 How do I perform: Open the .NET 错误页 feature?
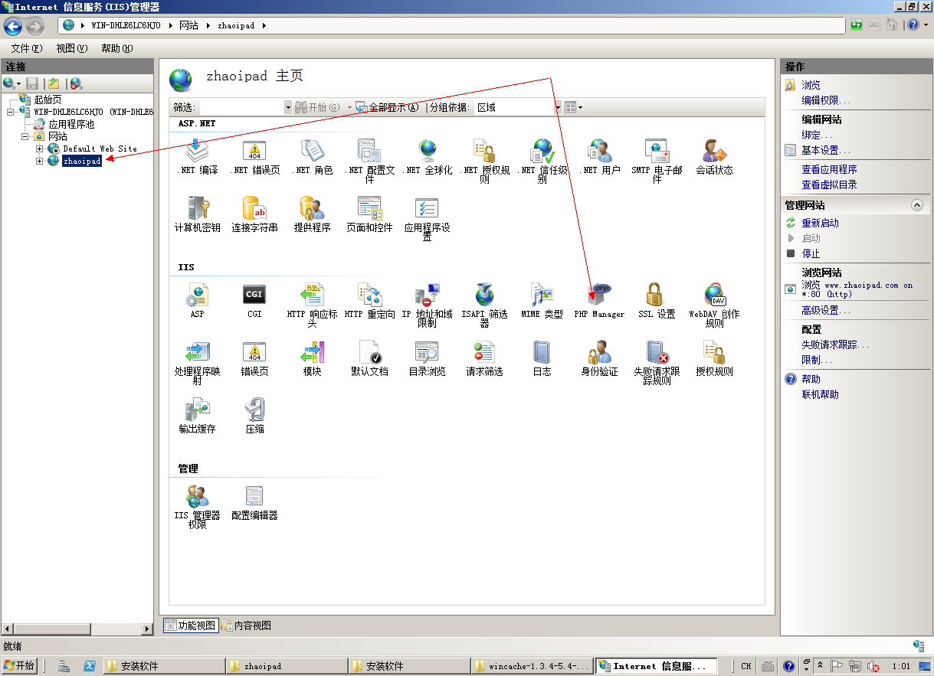[254, 157]
